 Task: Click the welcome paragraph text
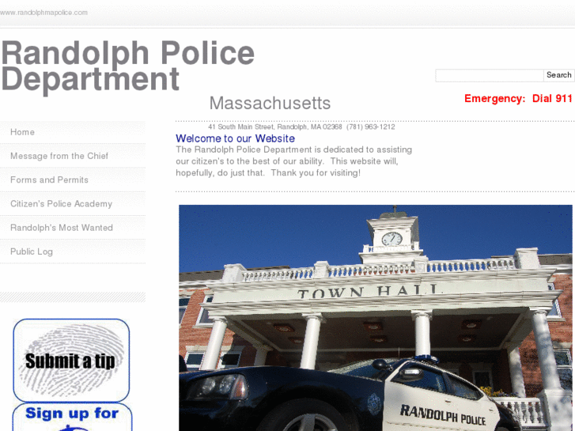point(293,161)
